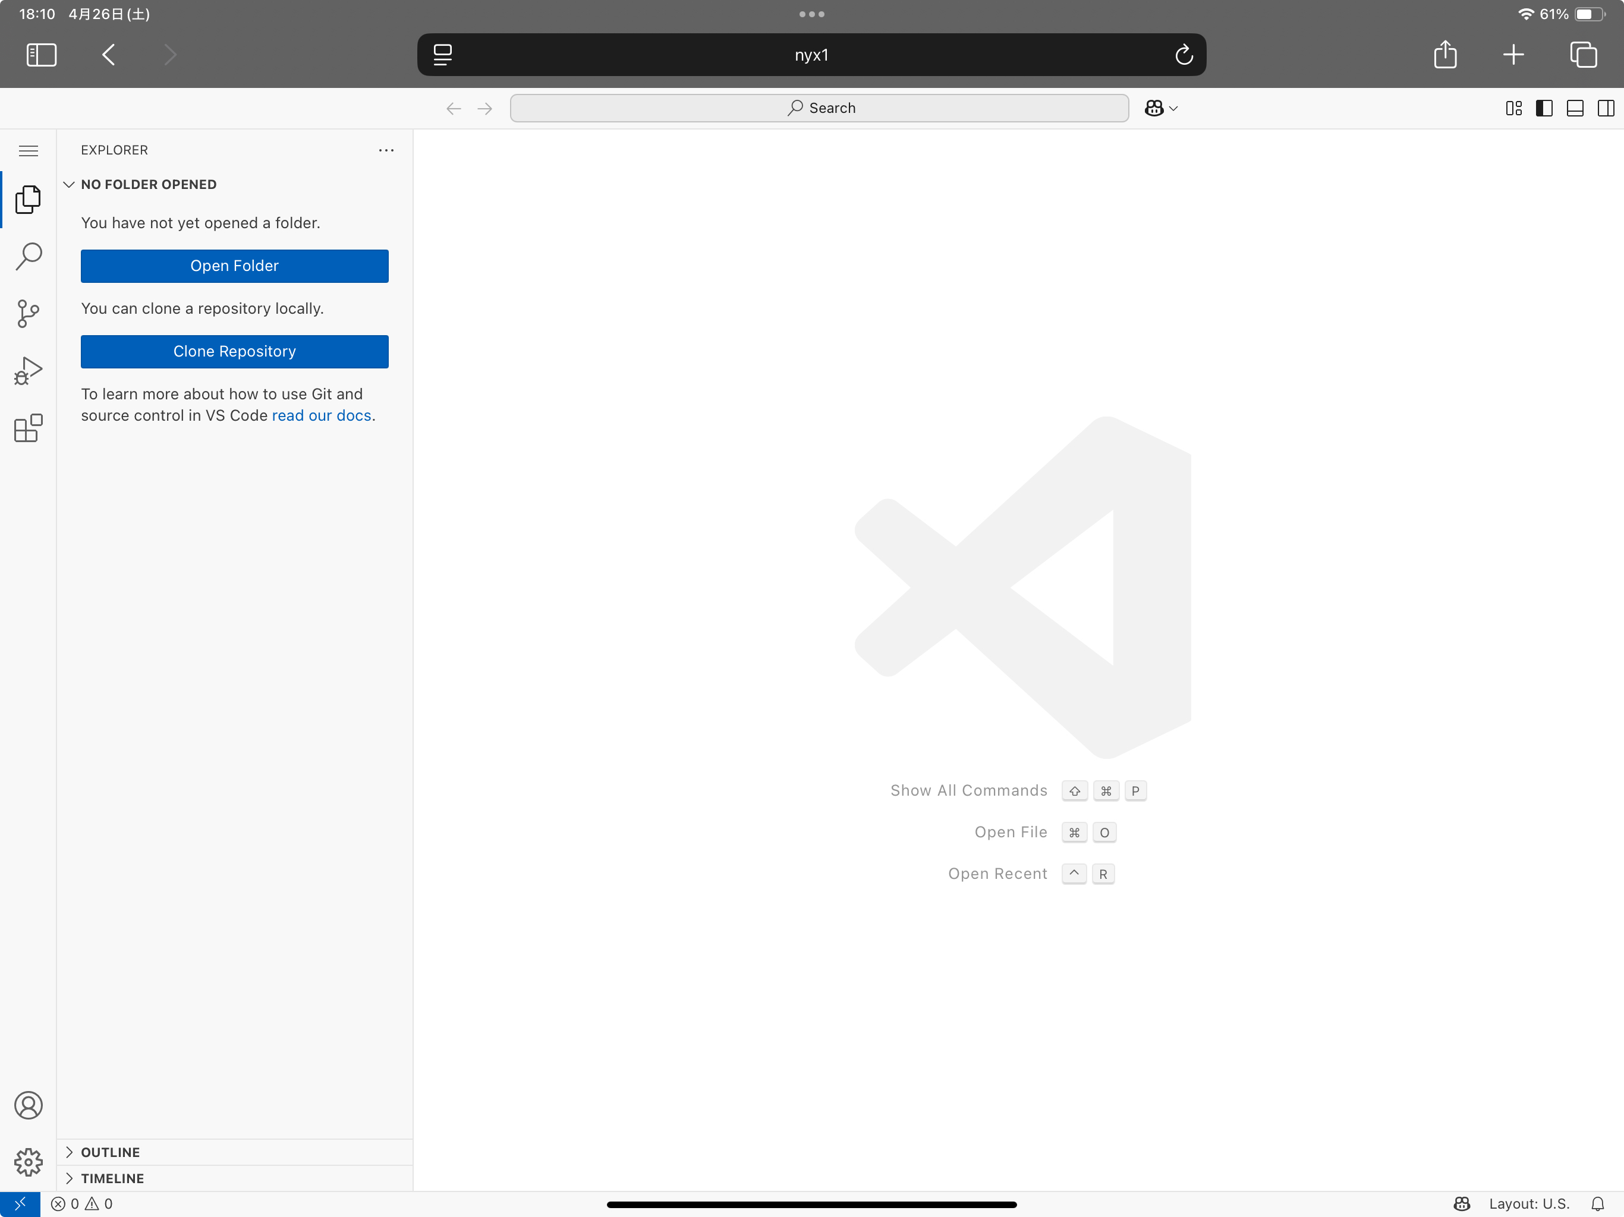Toggle bottom panel visibility
1624x1217 pixels.
point(1575,109)
